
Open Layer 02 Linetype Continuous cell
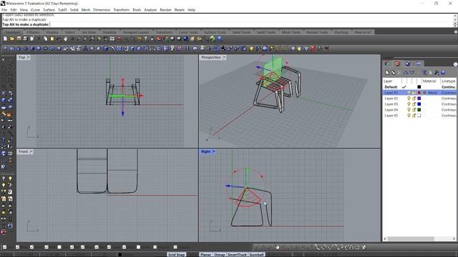click(449, 99)
